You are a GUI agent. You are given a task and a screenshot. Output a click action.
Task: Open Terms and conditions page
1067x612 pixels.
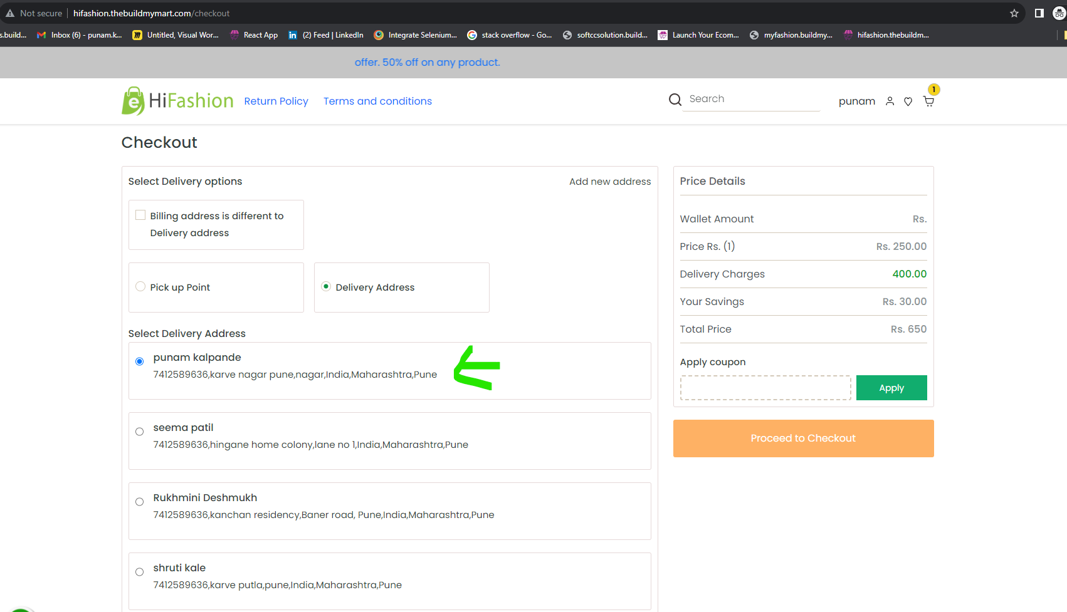377,101
